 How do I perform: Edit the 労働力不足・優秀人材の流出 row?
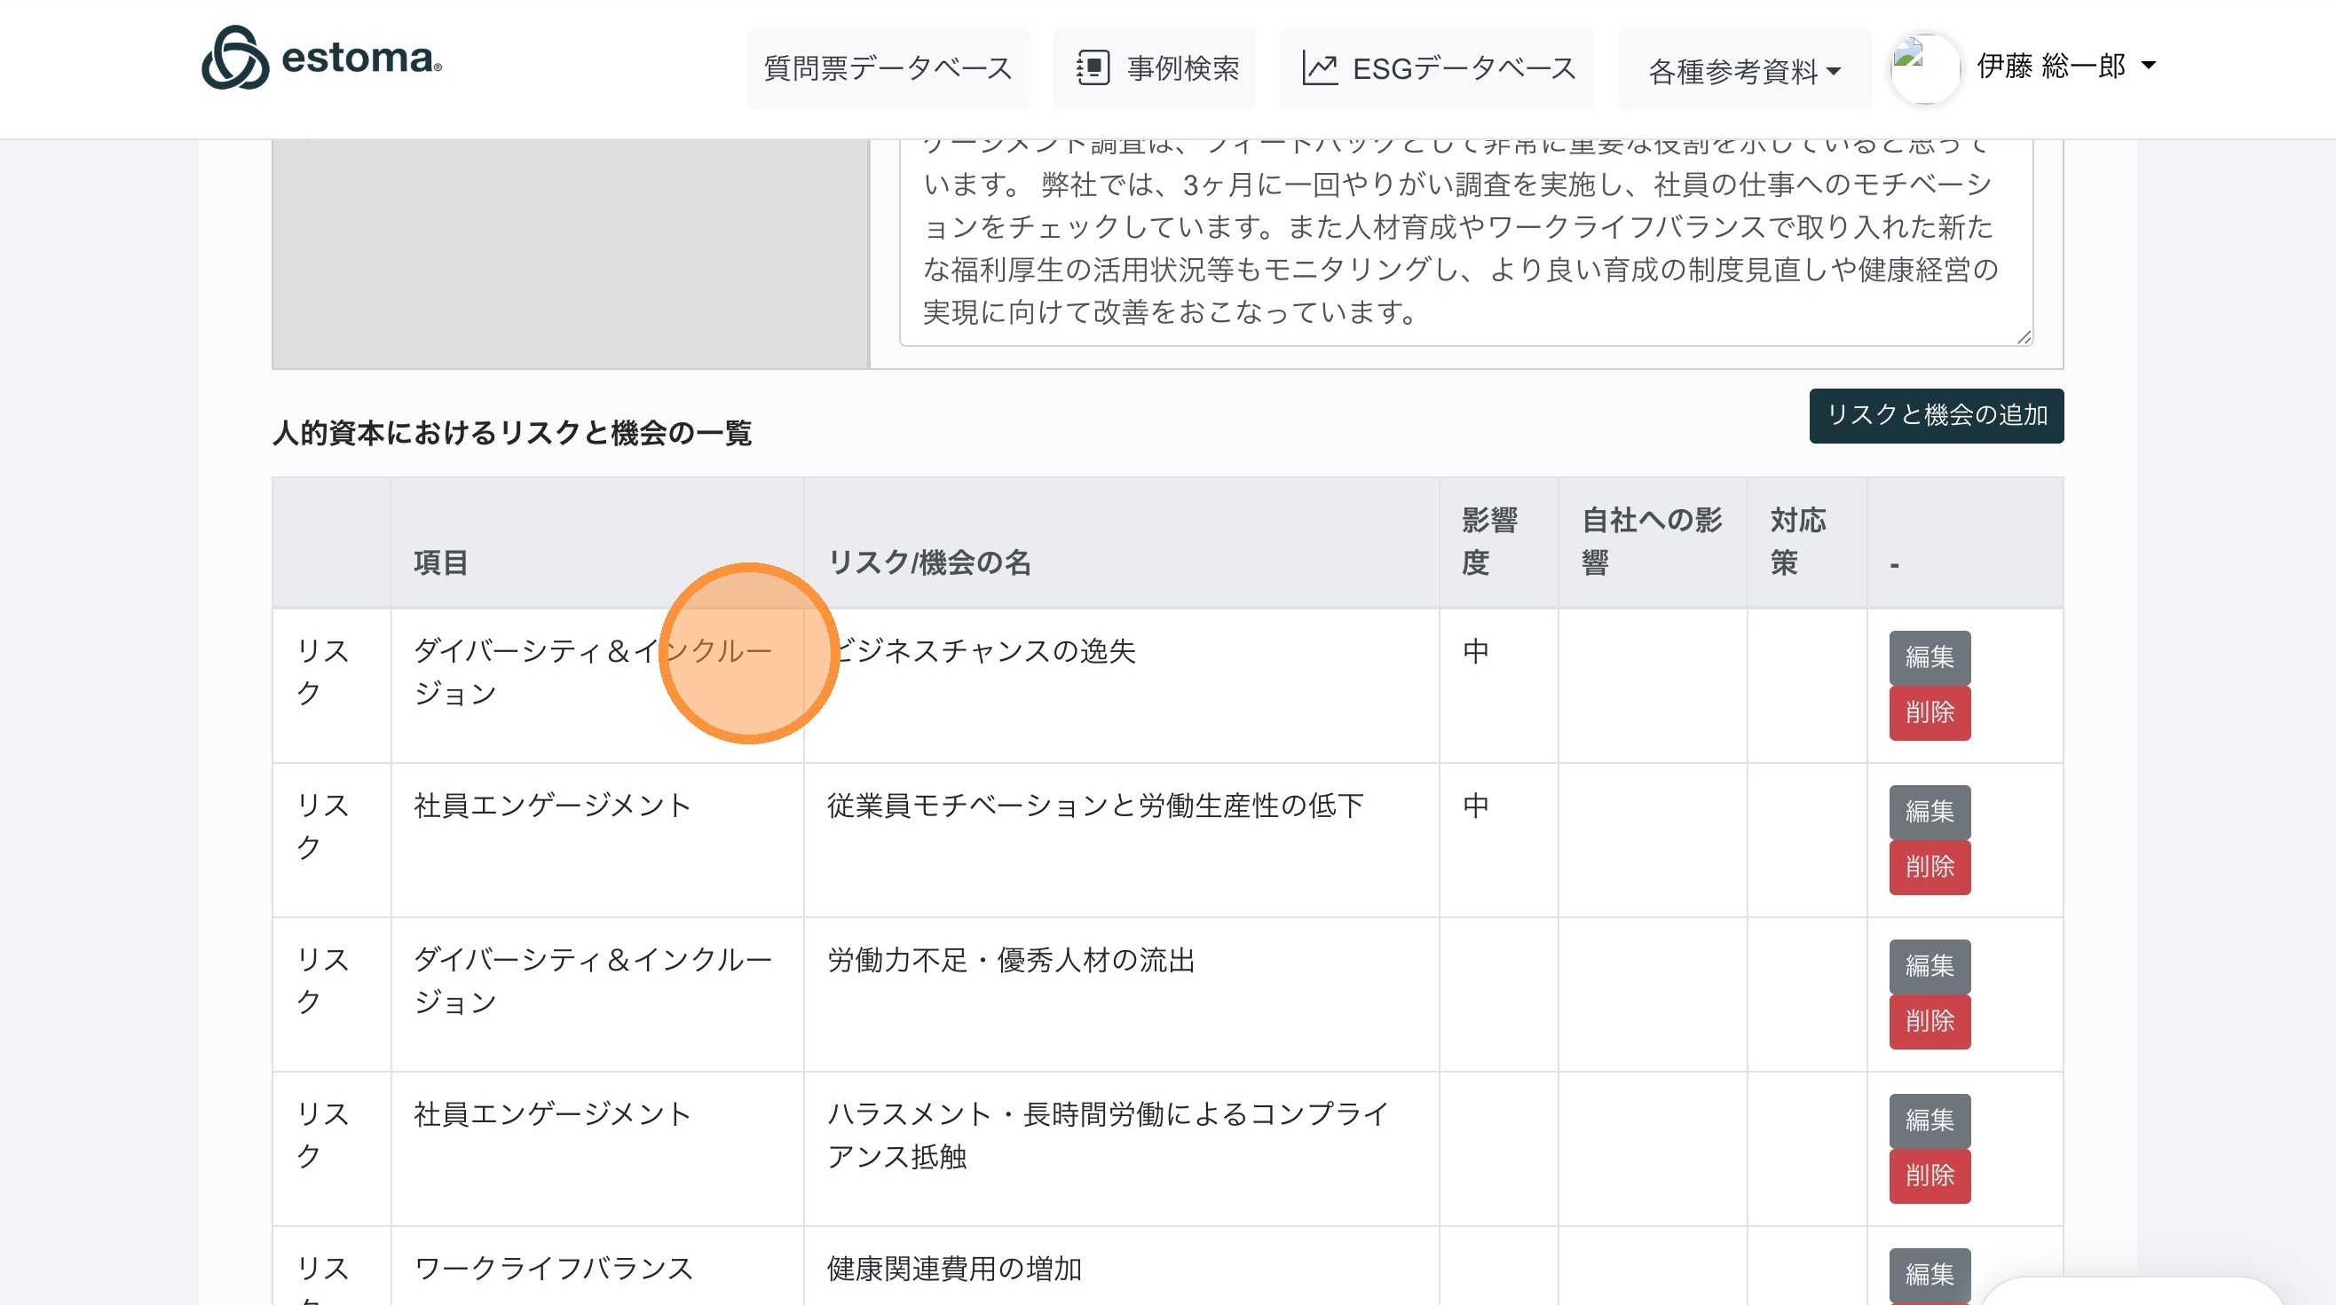pos(1929,965)
